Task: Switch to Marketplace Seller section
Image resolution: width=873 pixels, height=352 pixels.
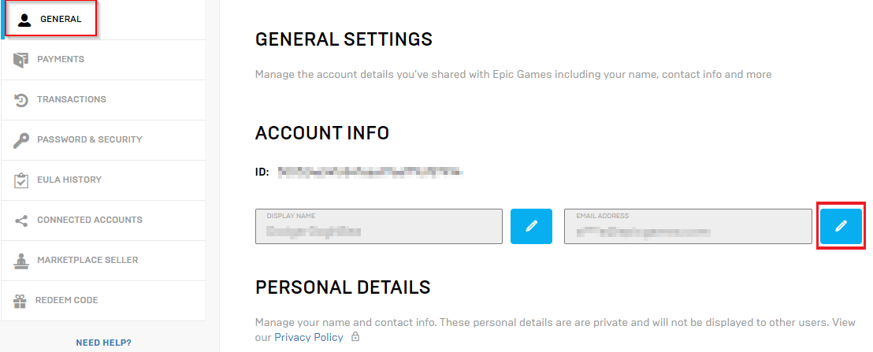Action: [87, 260]
